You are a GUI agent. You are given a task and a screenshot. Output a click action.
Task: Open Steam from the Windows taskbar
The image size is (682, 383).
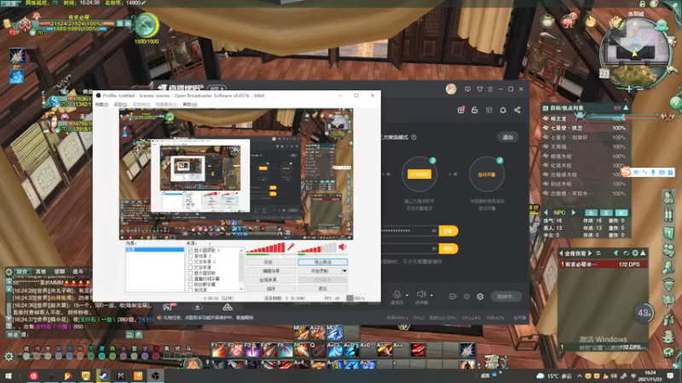pos(103,375)
